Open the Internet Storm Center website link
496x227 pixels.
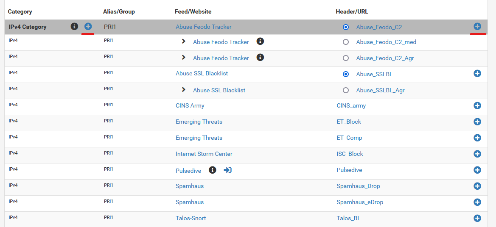[x=204, y=154]
